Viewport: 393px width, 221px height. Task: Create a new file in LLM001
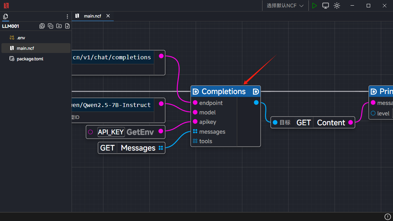point(67,26)
